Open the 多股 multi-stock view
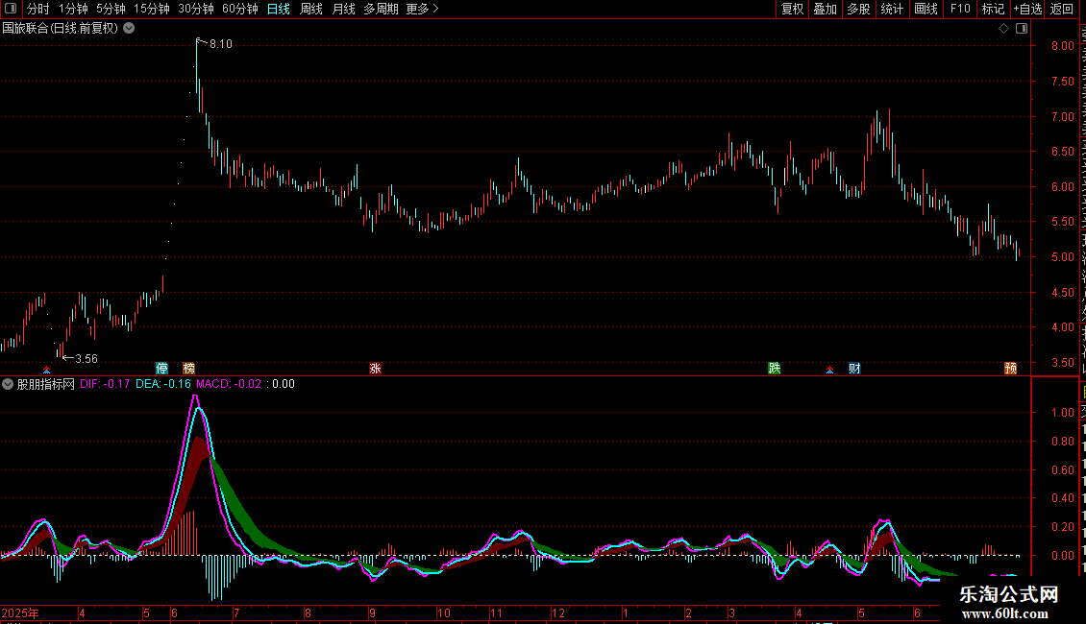1086x624 pixels. pos(859,9)
